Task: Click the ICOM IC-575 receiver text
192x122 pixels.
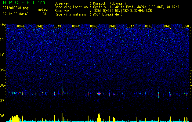Action: (122, 11)
